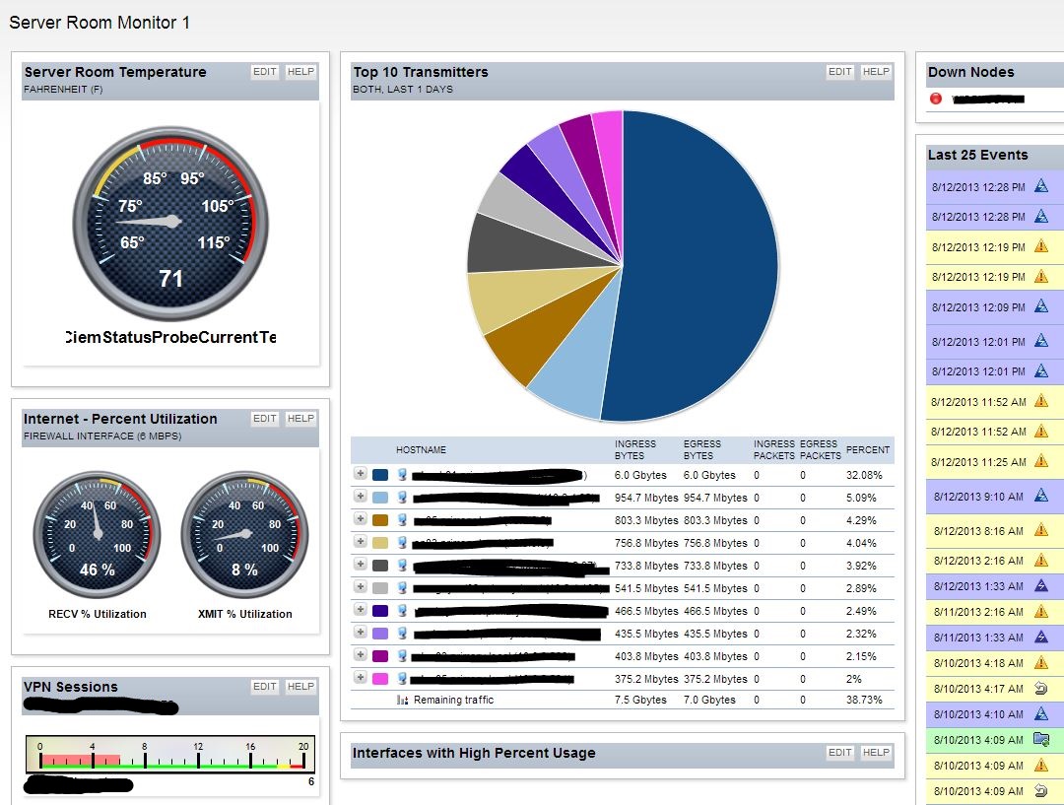This screenshot has width=1064, height=805.
Task: Click the purple legend swatch in 2.15% row
Action: point(380,656)
